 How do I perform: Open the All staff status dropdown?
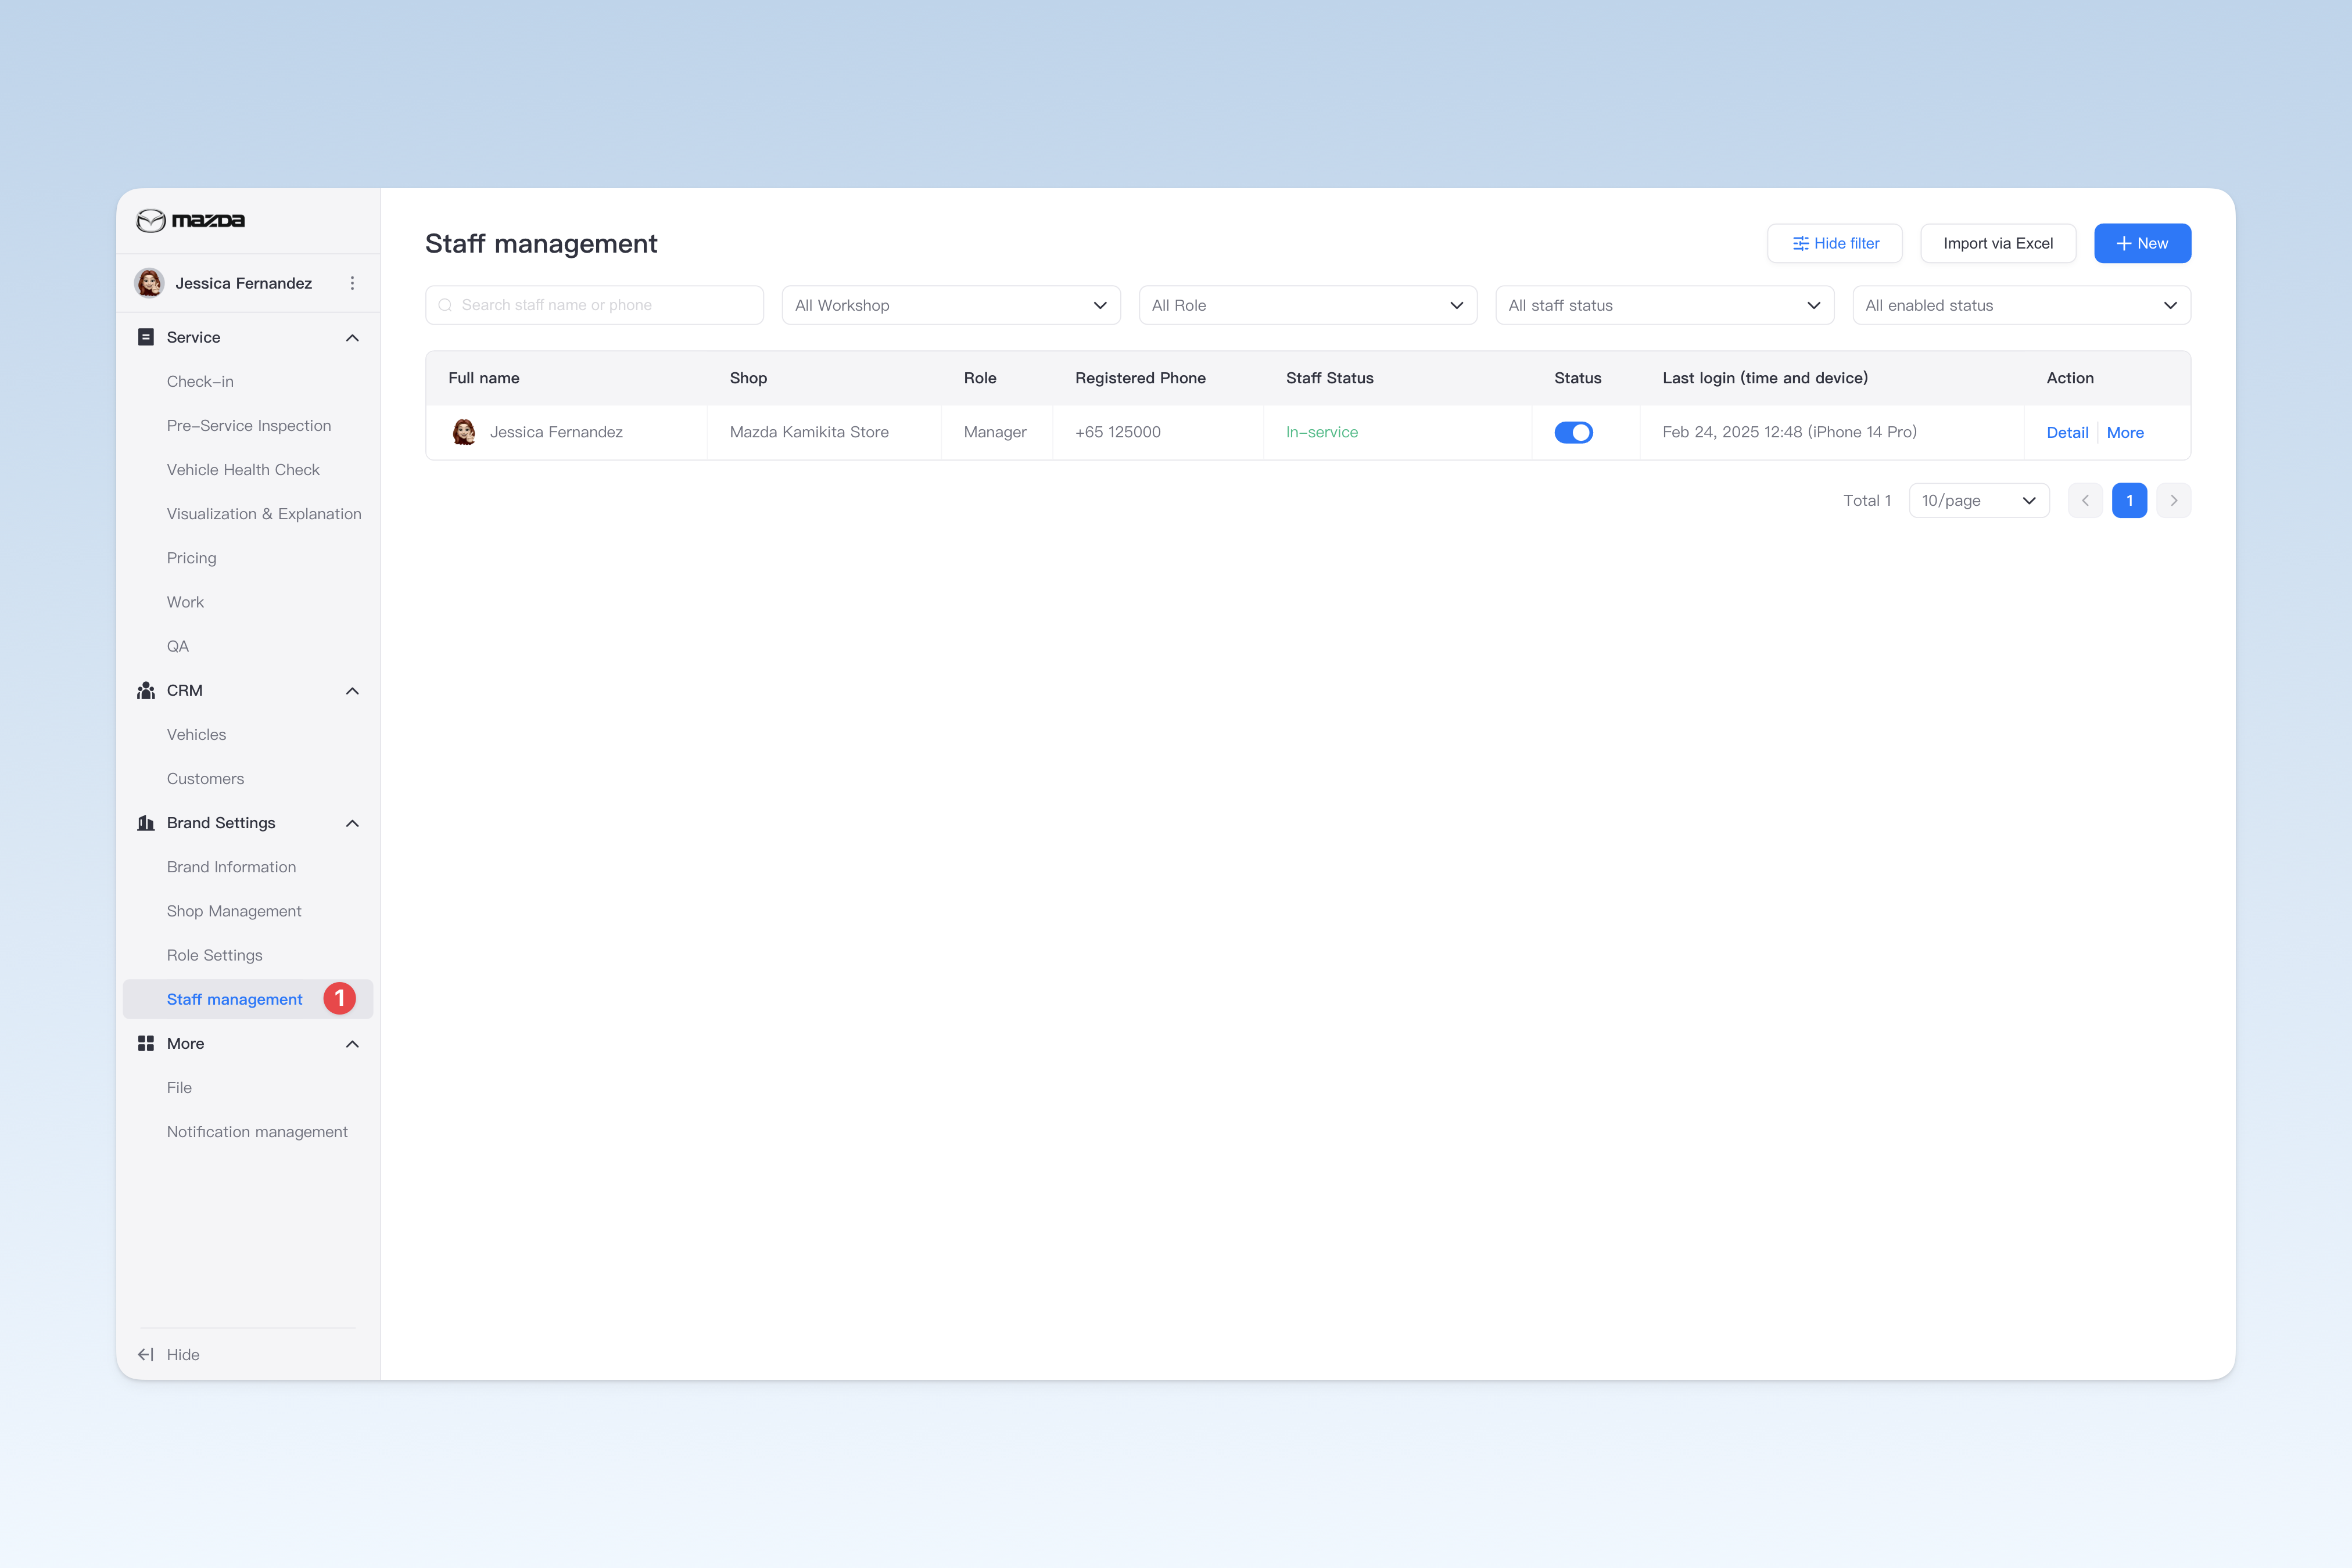[x=1665, y=305]
